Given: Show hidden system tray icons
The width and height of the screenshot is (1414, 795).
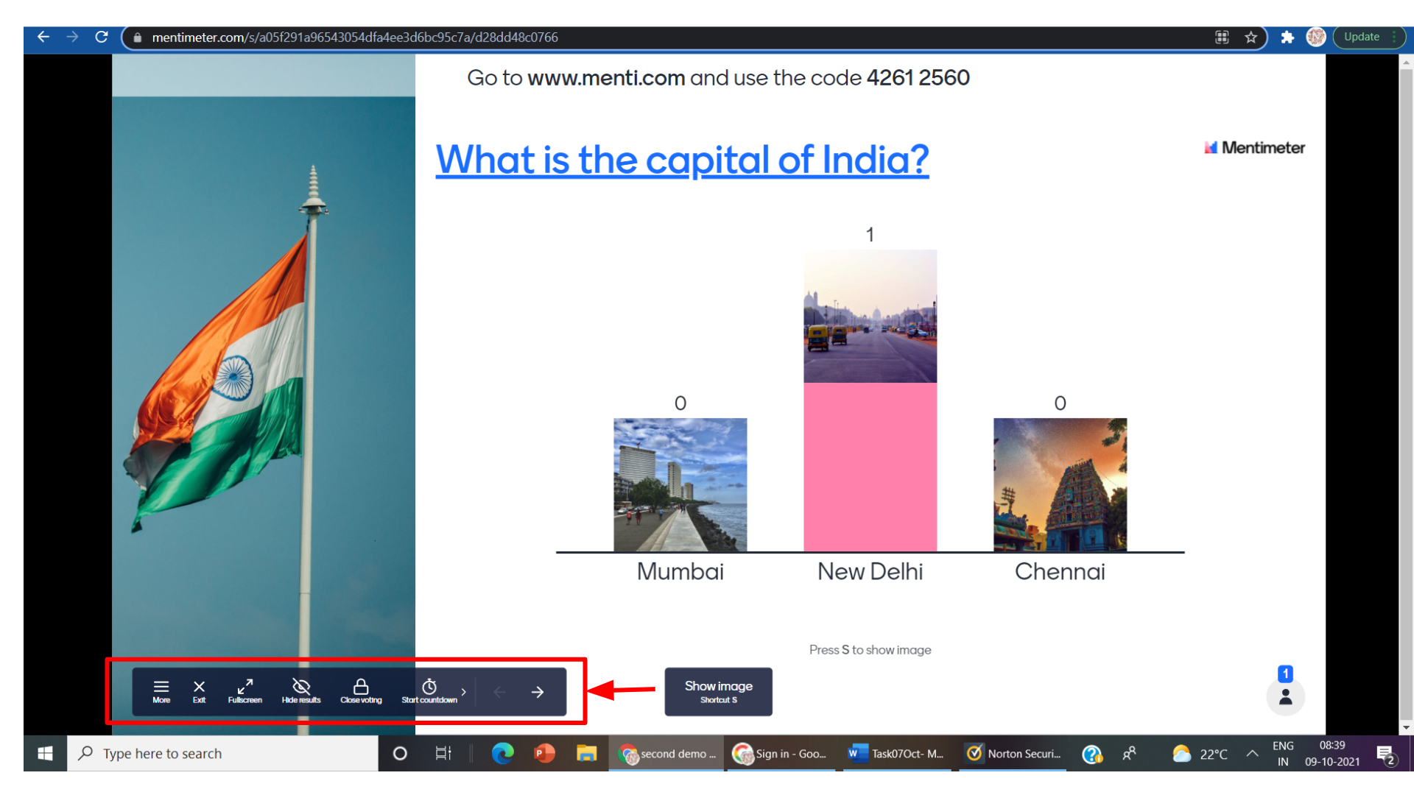Looking at the screenshot, I should tap(1251, 753).
